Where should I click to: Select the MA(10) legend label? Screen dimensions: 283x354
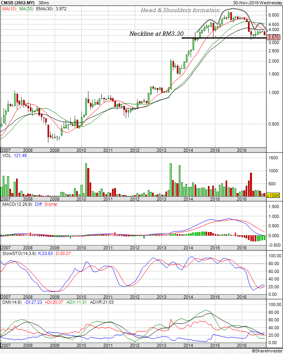[x=9, y=9]
